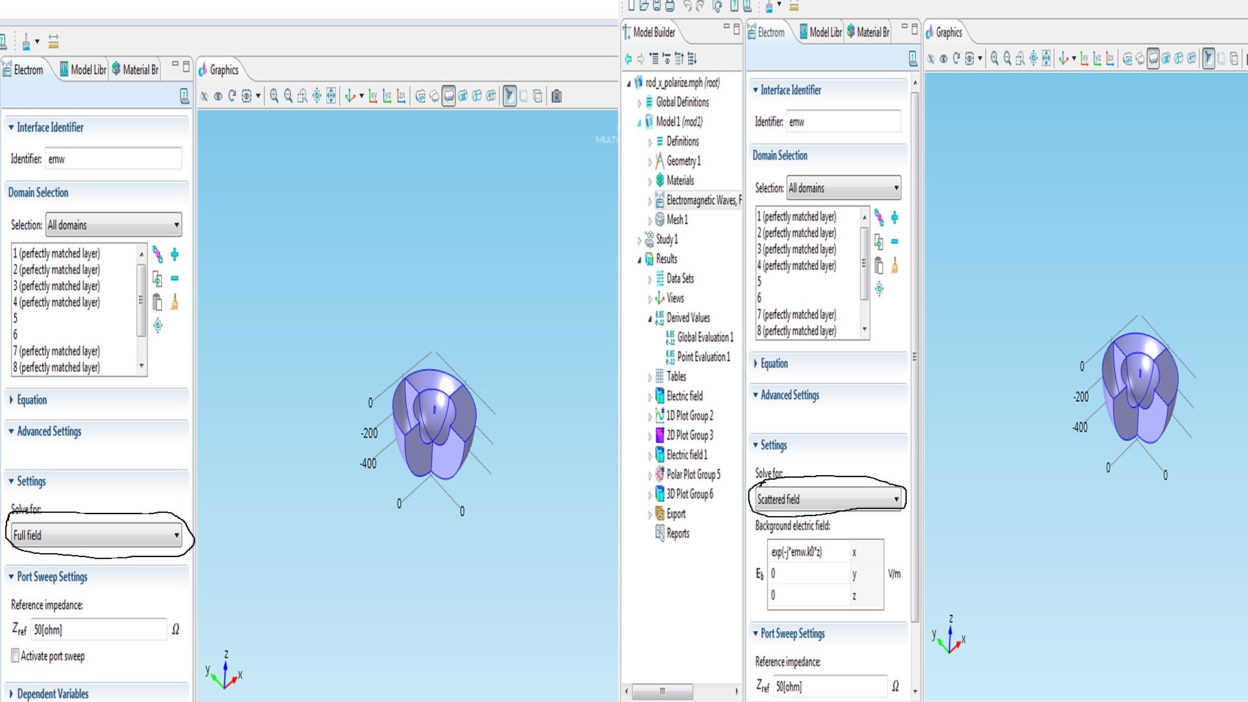The image size is (1248, 702).
Task: Take a snapshot with the camera icon
Action: [556, 96]
